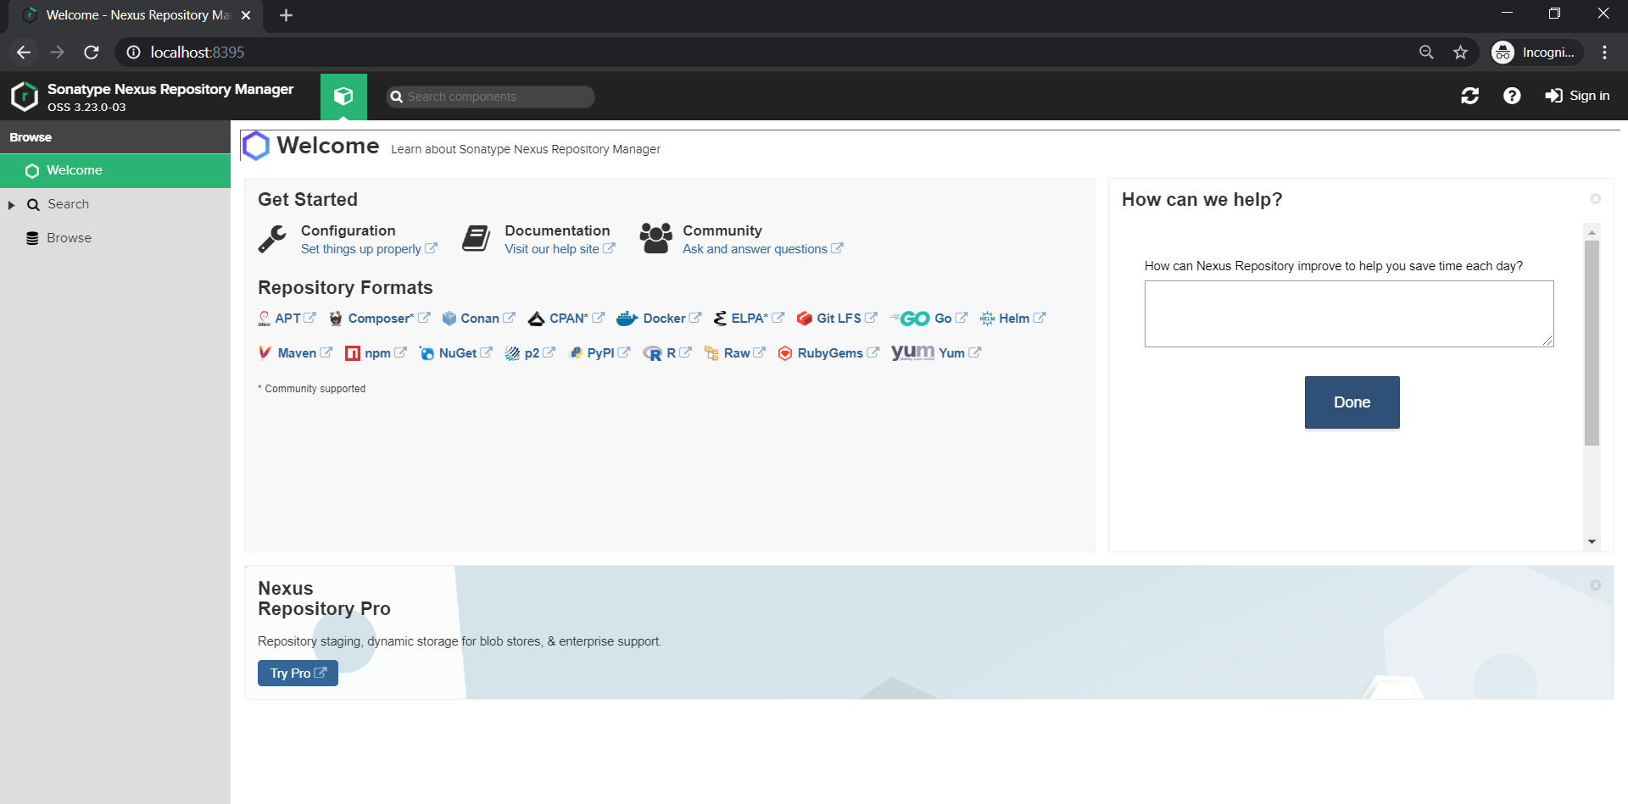Open the Try Pro link
This screenshot has height=804, width=1628.
298,674
